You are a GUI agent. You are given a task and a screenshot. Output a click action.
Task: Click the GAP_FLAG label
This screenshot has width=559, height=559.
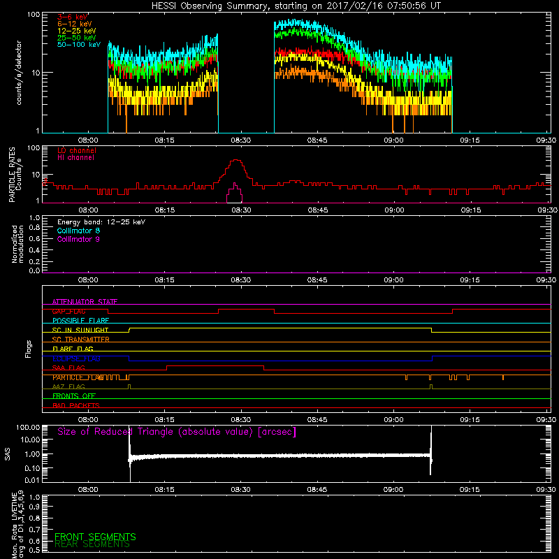(68, 311)
